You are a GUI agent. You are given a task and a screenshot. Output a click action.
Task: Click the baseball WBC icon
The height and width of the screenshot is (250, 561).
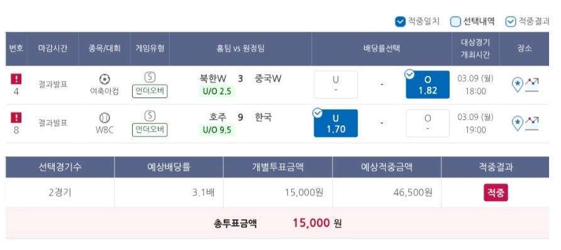coord(104,118)
